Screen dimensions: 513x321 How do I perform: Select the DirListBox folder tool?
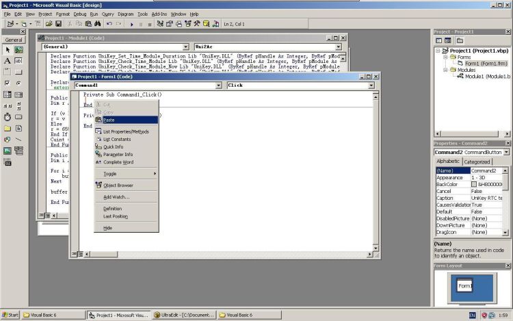8,128
